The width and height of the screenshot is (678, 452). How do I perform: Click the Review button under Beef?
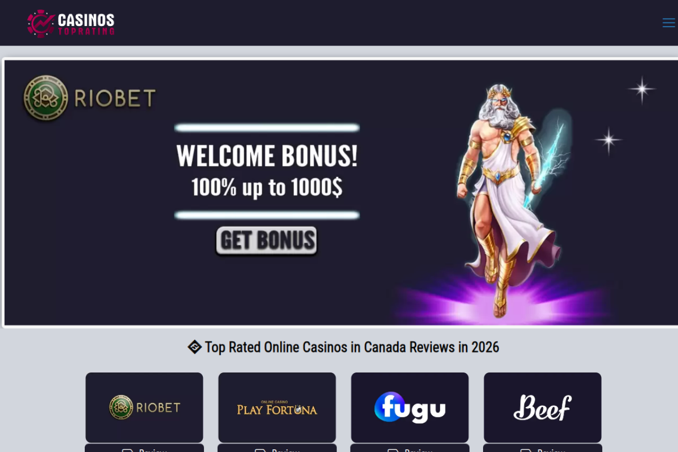click(543, 448)
